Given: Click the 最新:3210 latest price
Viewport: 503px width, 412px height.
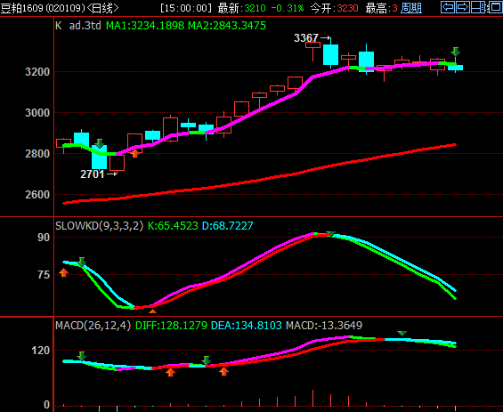Looking at the screenshot, I should pyautogui.click(x=242, y=8).
